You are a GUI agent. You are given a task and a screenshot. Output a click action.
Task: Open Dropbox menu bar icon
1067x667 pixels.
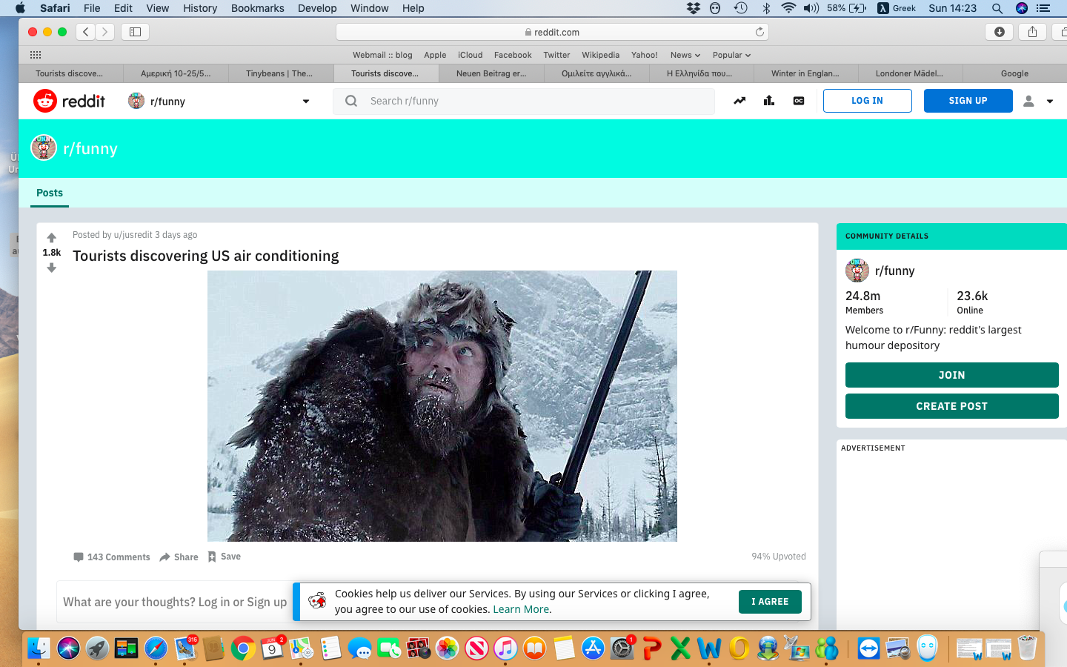pyautogui.click(x=694, y=8)
